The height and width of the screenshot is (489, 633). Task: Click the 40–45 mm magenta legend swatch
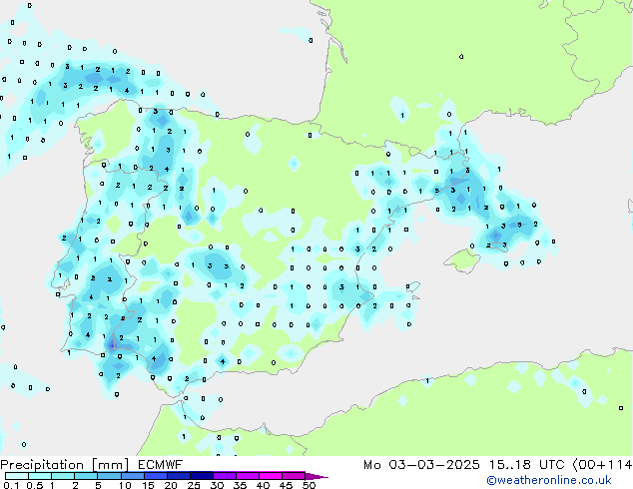click(271, 476)
